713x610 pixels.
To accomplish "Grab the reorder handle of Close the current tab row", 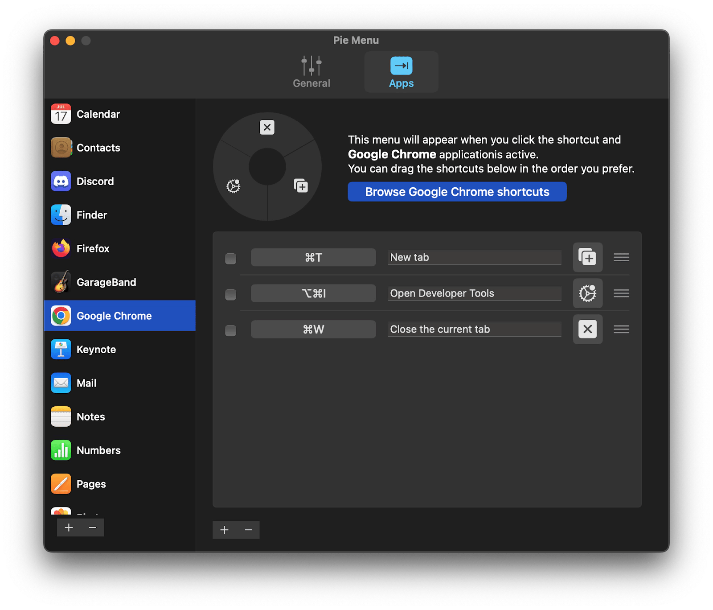I will [621, 330].
